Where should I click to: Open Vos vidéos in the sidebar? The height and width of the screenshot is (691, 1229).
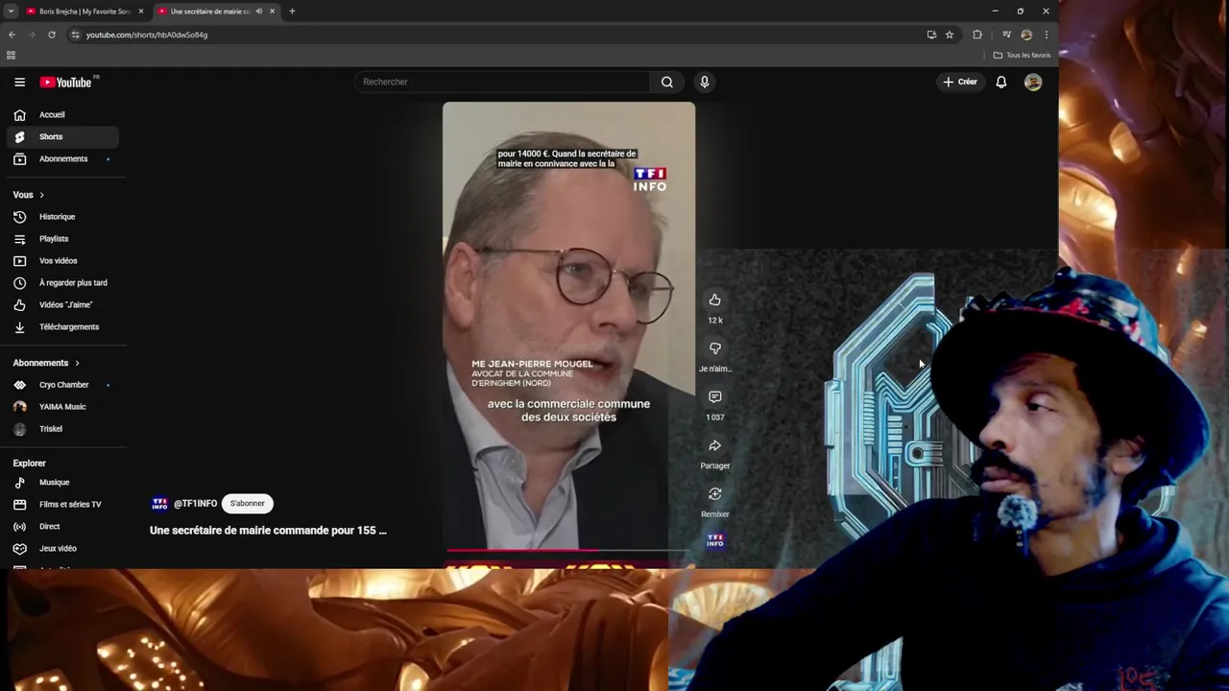point(62,261)
